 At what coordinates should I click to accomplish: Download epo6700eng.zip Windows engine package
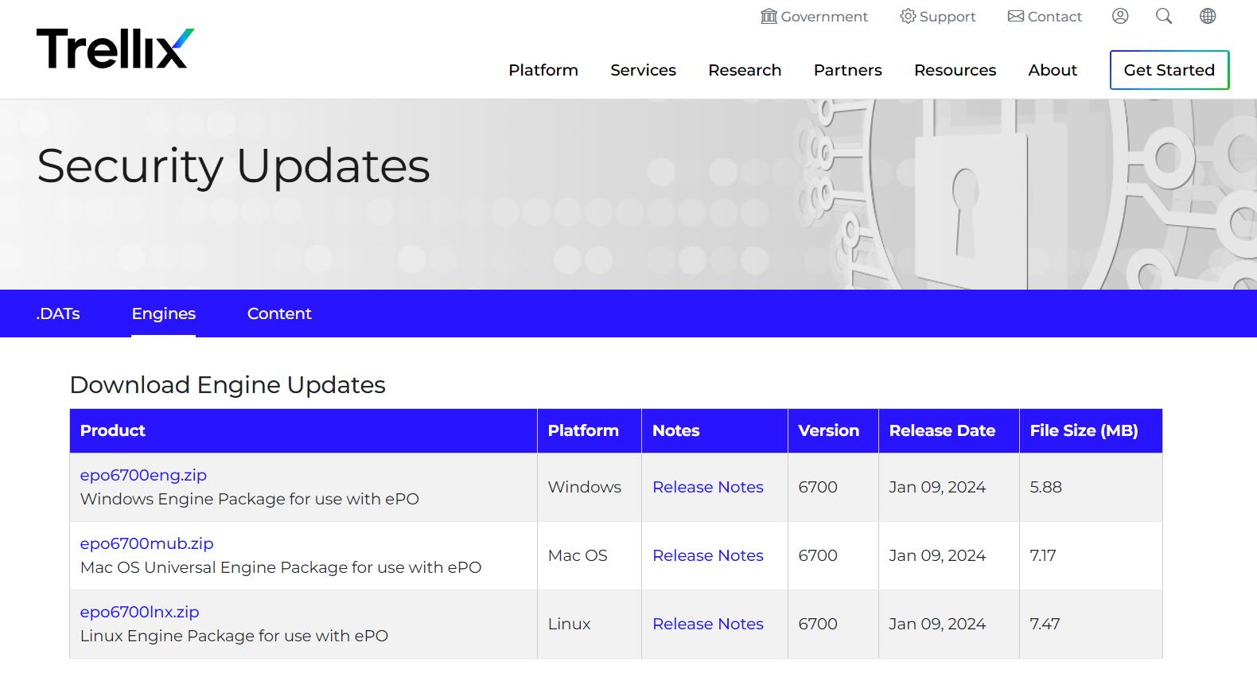[x=143, y=475]
